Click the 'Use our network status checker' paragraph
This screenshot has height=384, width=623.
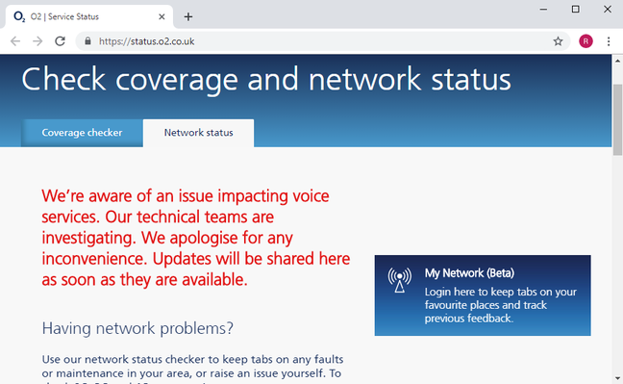click(x=192, y=370)
